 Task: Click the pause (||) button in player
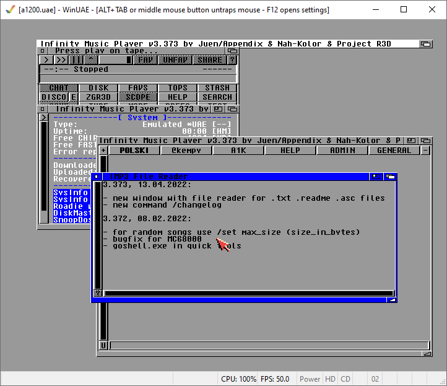[x=76, y=60]
